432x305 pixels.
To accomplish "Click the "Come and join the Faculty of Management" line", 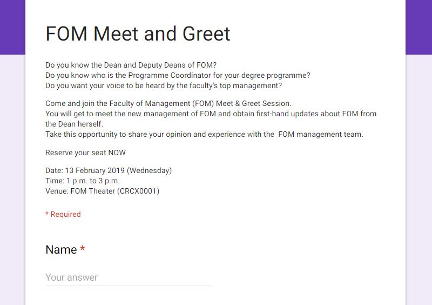I will 168,103.
